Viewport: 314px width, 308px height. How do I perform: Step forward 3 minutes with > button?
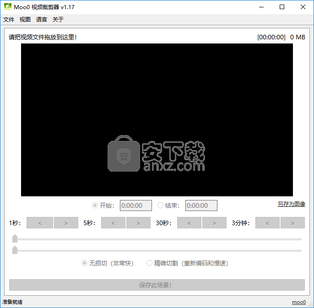[292, 223]
